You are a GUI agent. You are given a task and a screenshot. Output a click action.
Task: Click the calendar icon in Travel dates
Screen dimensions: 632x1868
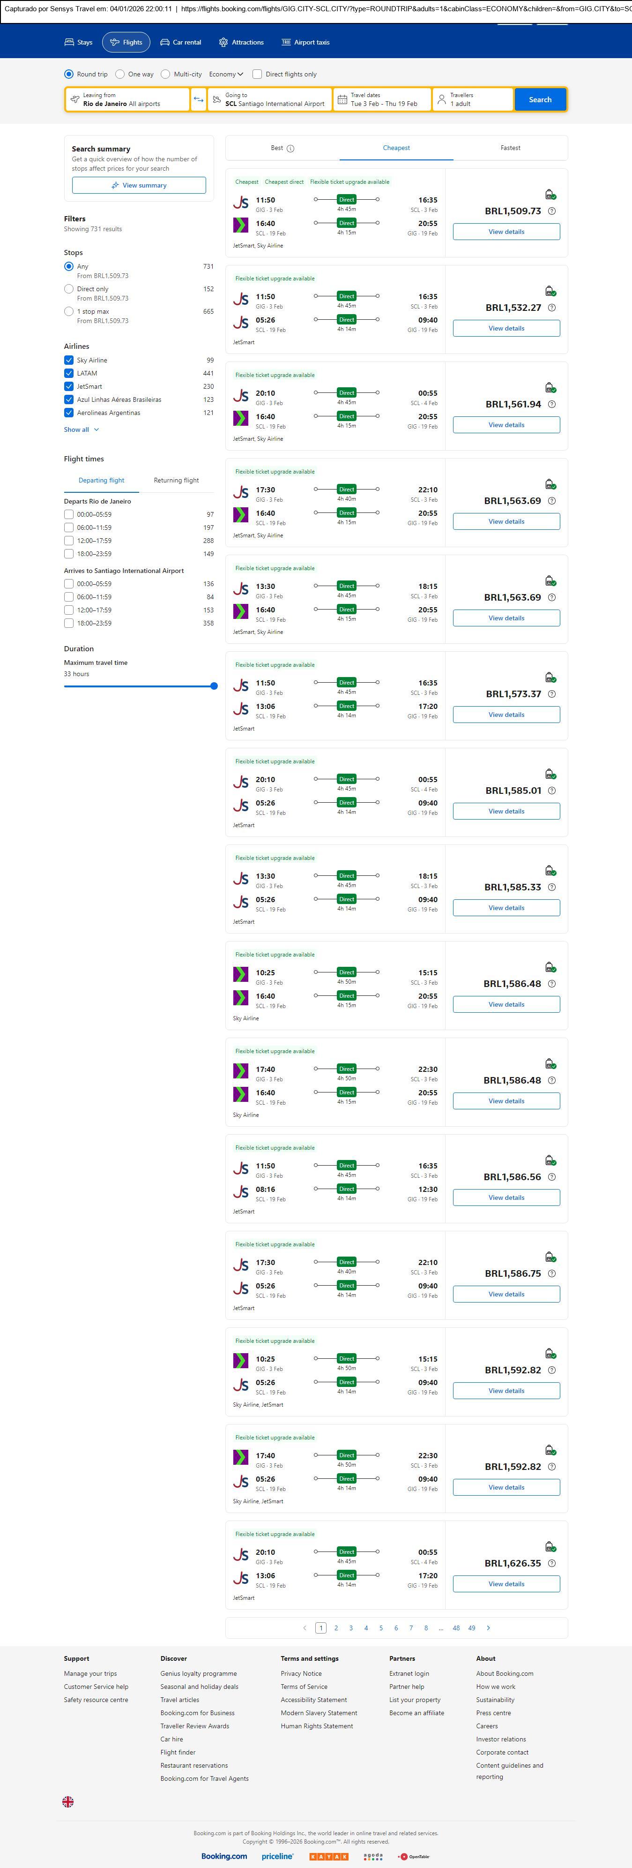click(x=342, y=99)
